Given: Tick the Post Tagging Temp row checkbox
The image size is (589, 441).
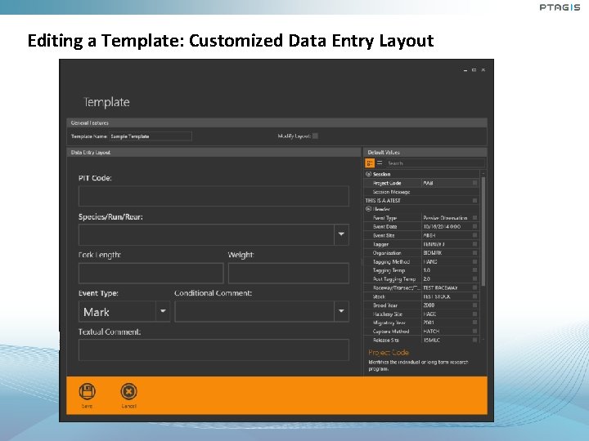Looking at the screenshot, I should 474,279.
